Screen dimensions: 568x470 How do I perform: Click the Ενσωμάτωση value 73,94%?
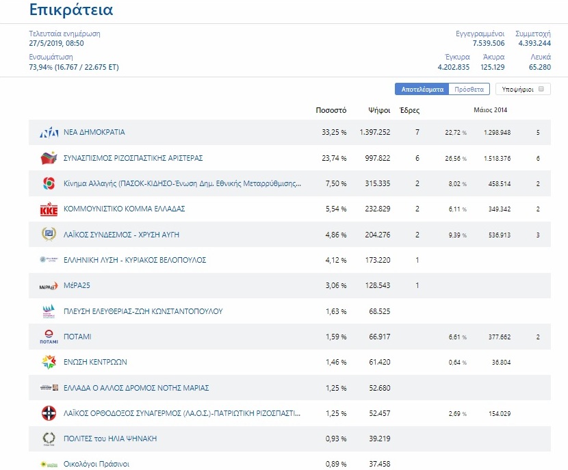point(40,67)
